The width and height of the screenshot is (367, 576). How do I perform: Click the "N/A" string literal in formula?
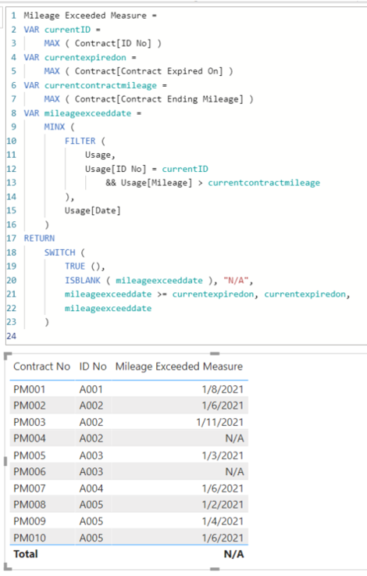tap(236, 281)
